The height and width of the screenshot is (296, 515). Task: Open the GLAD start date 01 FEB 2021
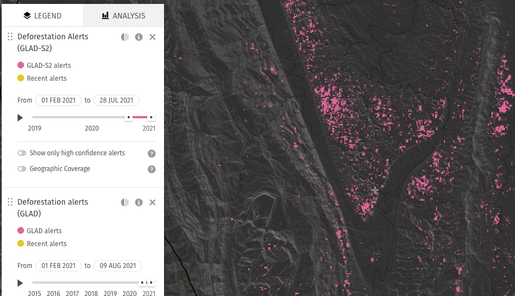point(58,266)
